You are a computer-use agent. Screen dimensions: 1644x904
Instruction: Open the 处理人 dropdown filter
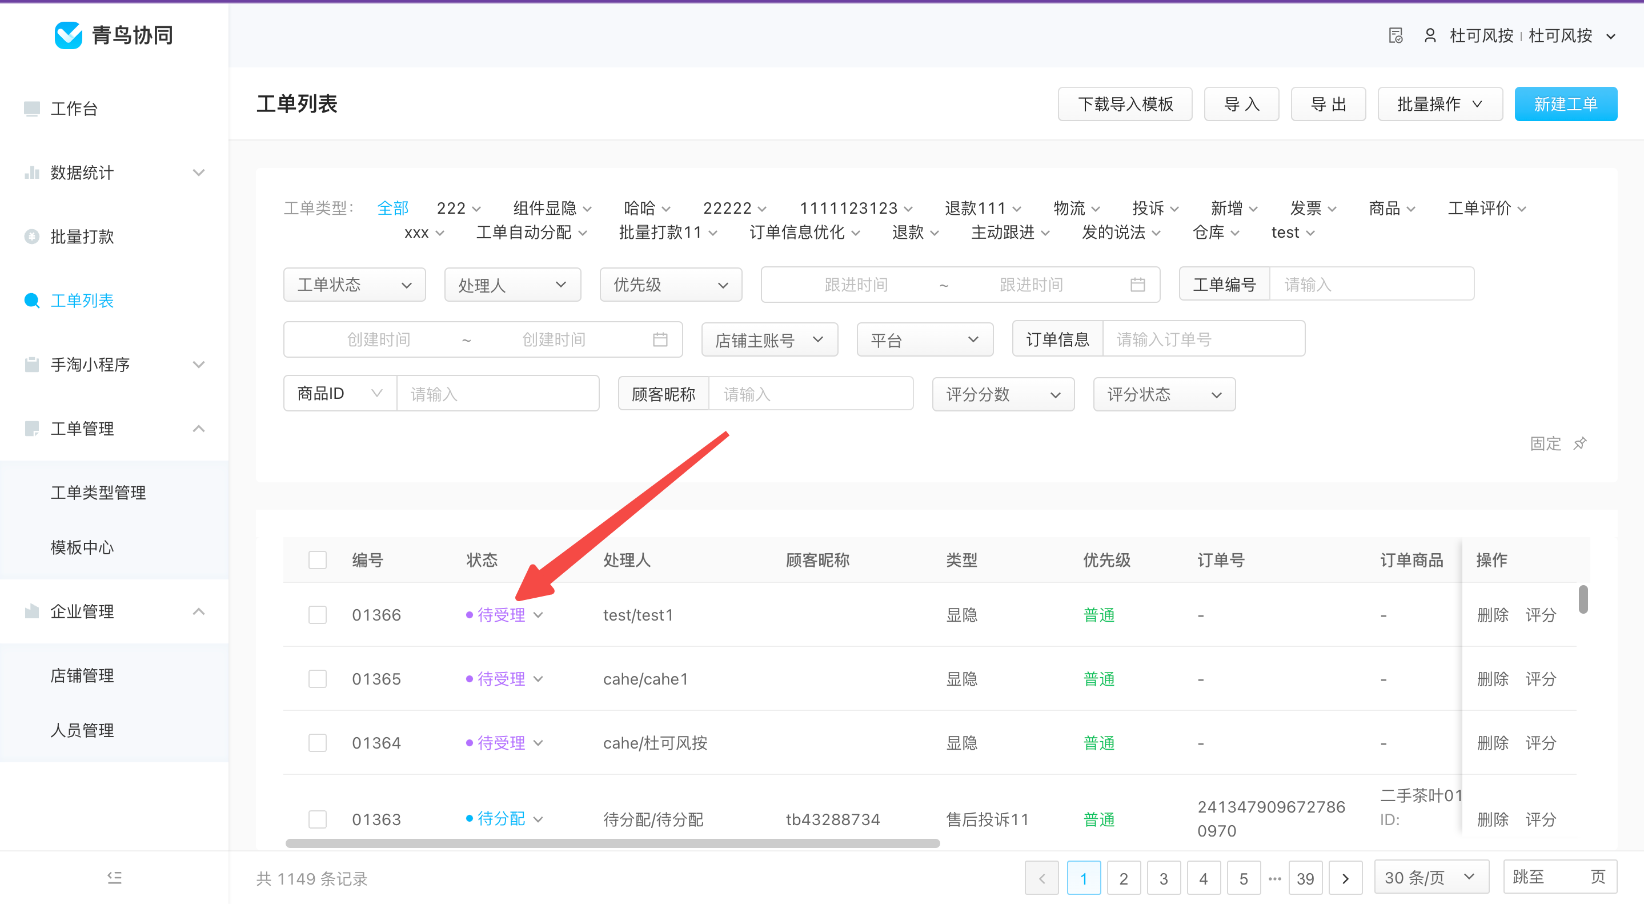pos(512,285)
